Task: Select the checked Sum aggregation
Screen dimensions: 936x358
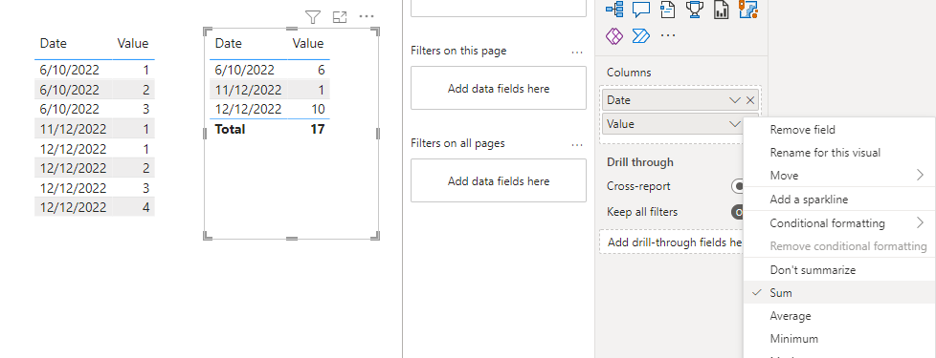Action: (839, 292)
